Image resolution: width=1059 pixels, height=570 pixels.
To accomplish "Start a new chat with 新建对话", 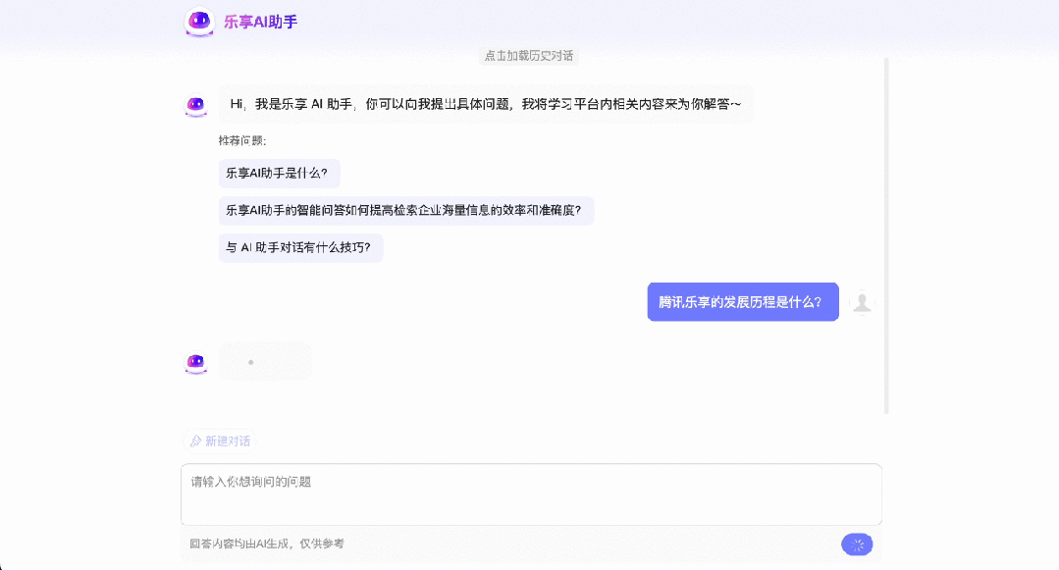I will (x=220, y=441).
